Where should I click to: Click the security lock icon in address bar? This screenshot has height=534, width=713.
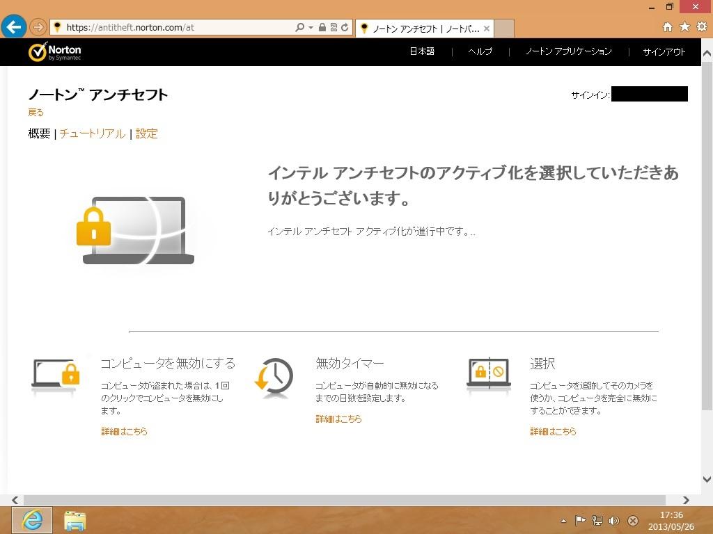point(322,28)
